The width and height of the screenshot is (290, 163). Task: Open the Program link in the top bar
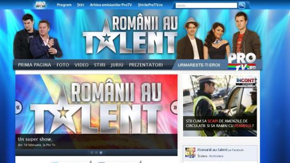click(64, 5)
